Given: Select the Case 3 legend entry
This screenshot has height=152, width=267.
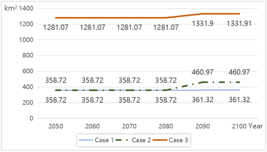Looking at the screenshot, I should (x=170, y=140).
